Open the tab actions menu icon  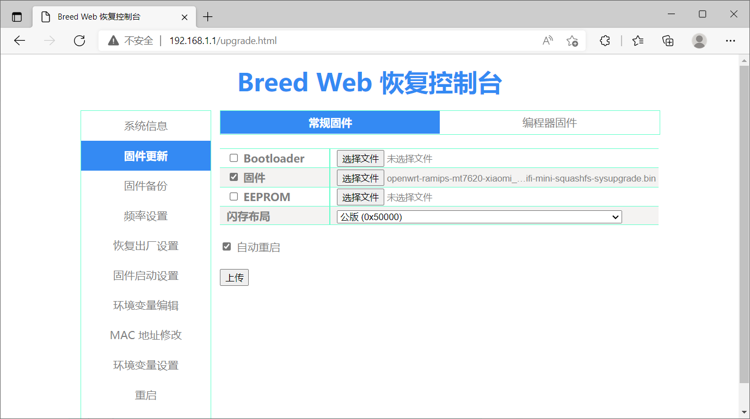[17, 17]
